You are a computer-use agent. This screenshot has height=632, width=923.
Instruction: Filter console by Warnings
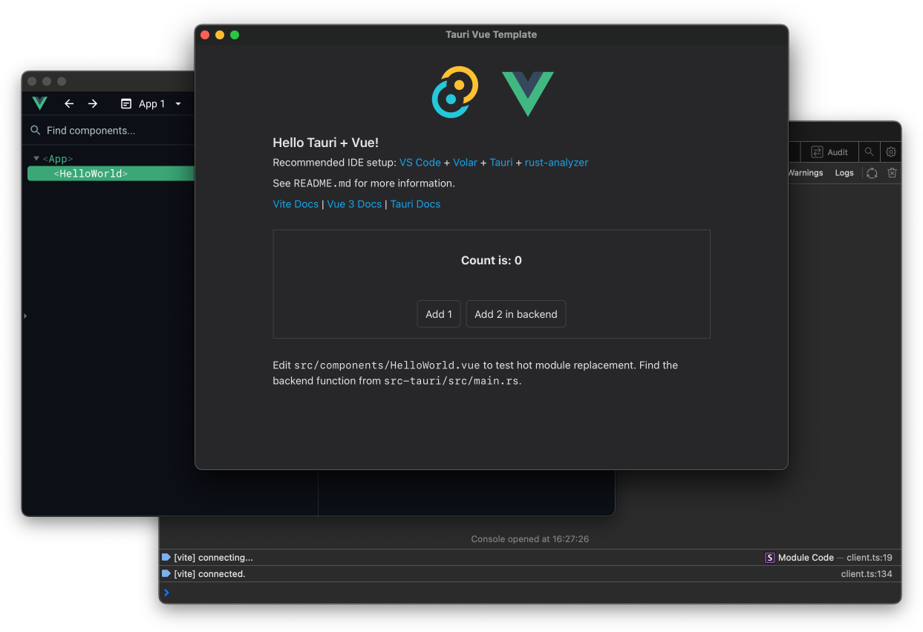(806, 173)
